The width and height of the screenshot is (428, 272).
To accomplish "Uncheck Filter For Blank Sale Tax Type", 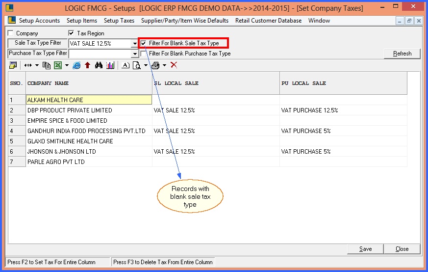I will click(143, 43).
